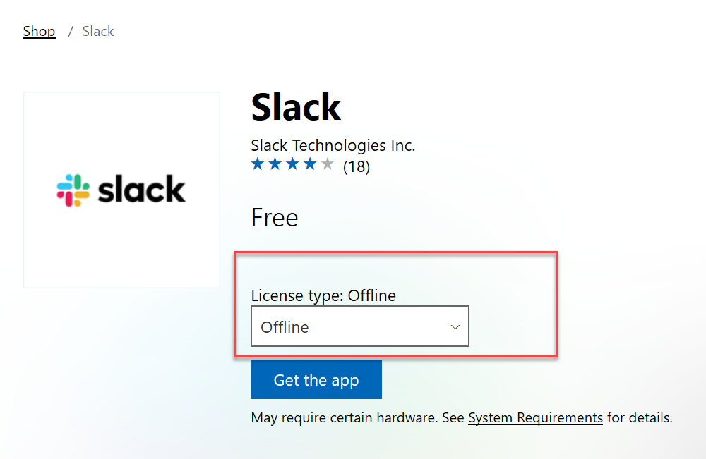Screen dimensions: 706x459
Task: Click the Slack Technologies Inc. publisher name
Action: point(333,145)
